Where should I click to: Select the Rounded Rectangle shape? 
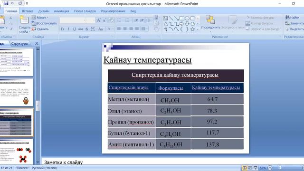[x=192, y=19]
